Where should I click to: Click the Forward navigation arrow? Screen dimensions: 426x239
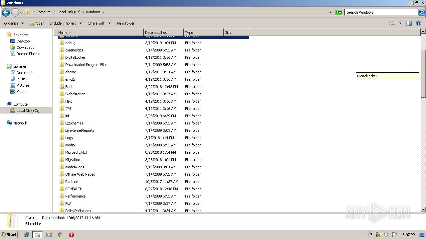[15, 13]
